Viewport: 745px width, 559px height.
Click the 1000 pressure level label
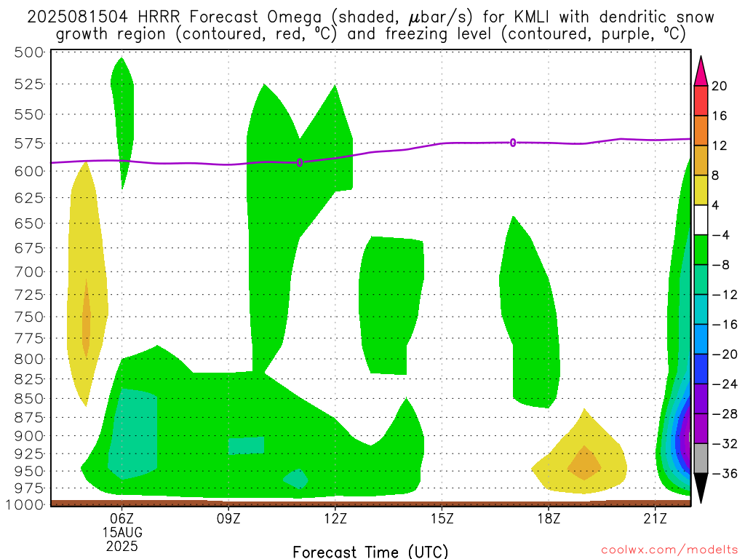coord(25,504)
